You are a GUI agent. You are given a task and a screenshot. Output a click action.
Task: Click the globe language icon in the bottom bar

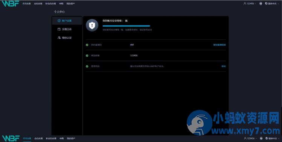(267, 138)
